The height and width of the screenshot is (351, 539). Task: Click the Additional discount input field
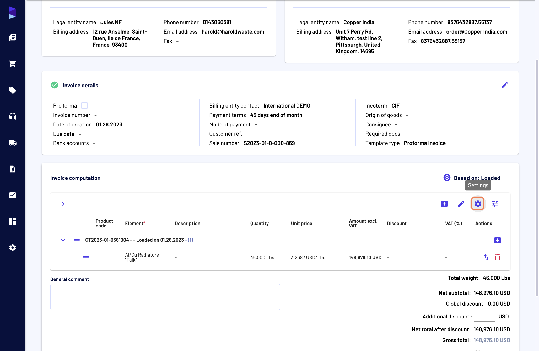pyautogui.click(x=484, y=317)
